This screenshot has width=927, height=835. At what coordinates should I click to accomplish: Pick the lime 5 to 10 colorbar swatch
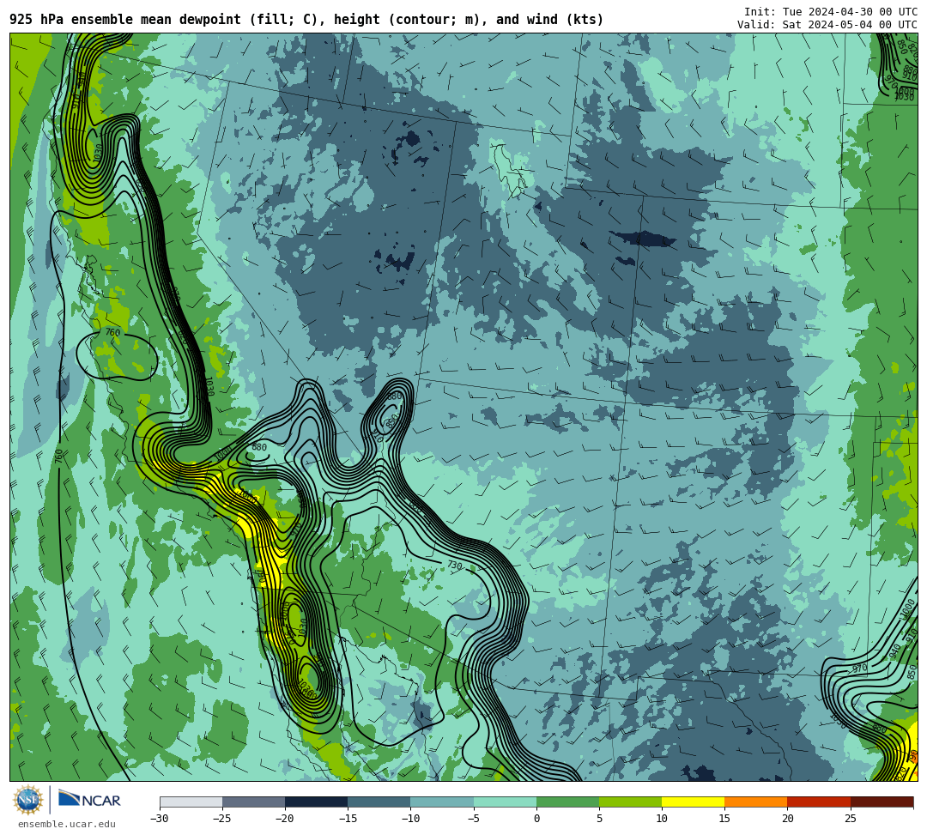[630, 802]
